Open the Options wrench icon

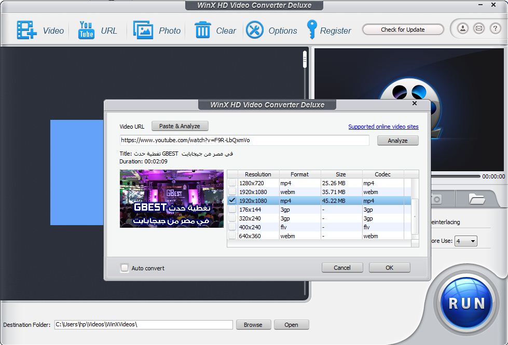pyautogui.click(x=255, y=30)
